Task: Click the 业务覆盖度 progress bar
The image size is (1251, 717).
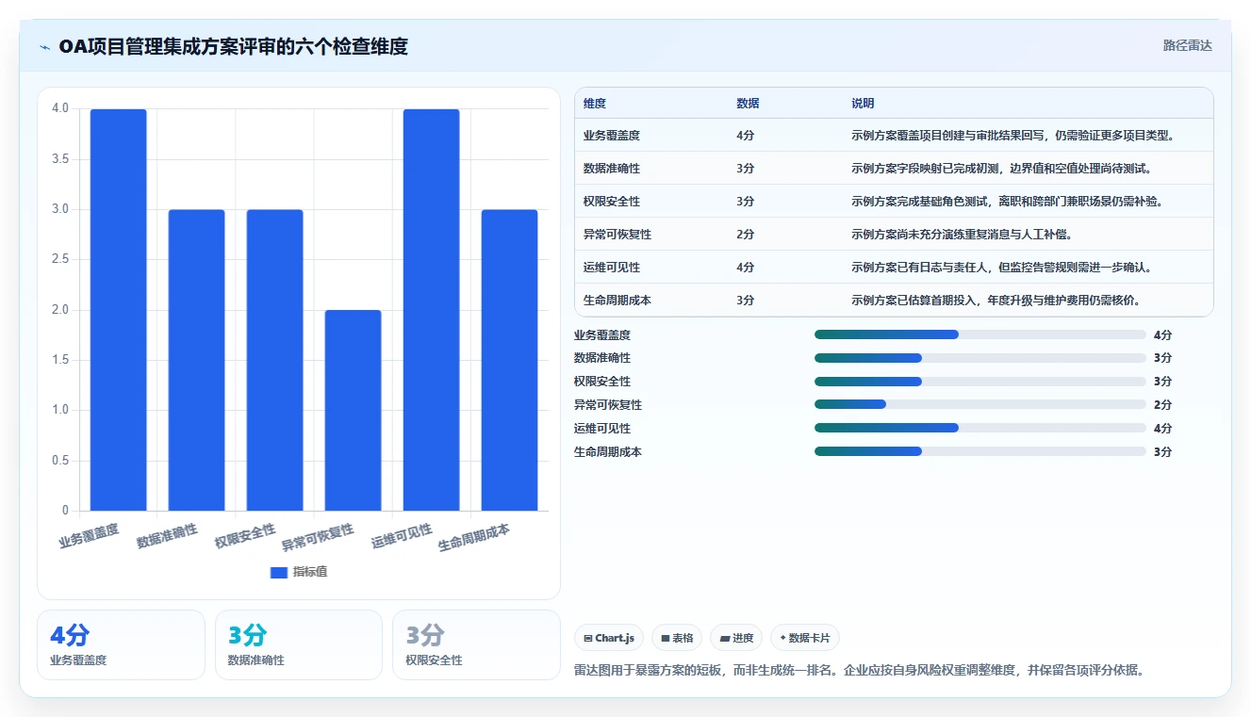Action: 980,334
